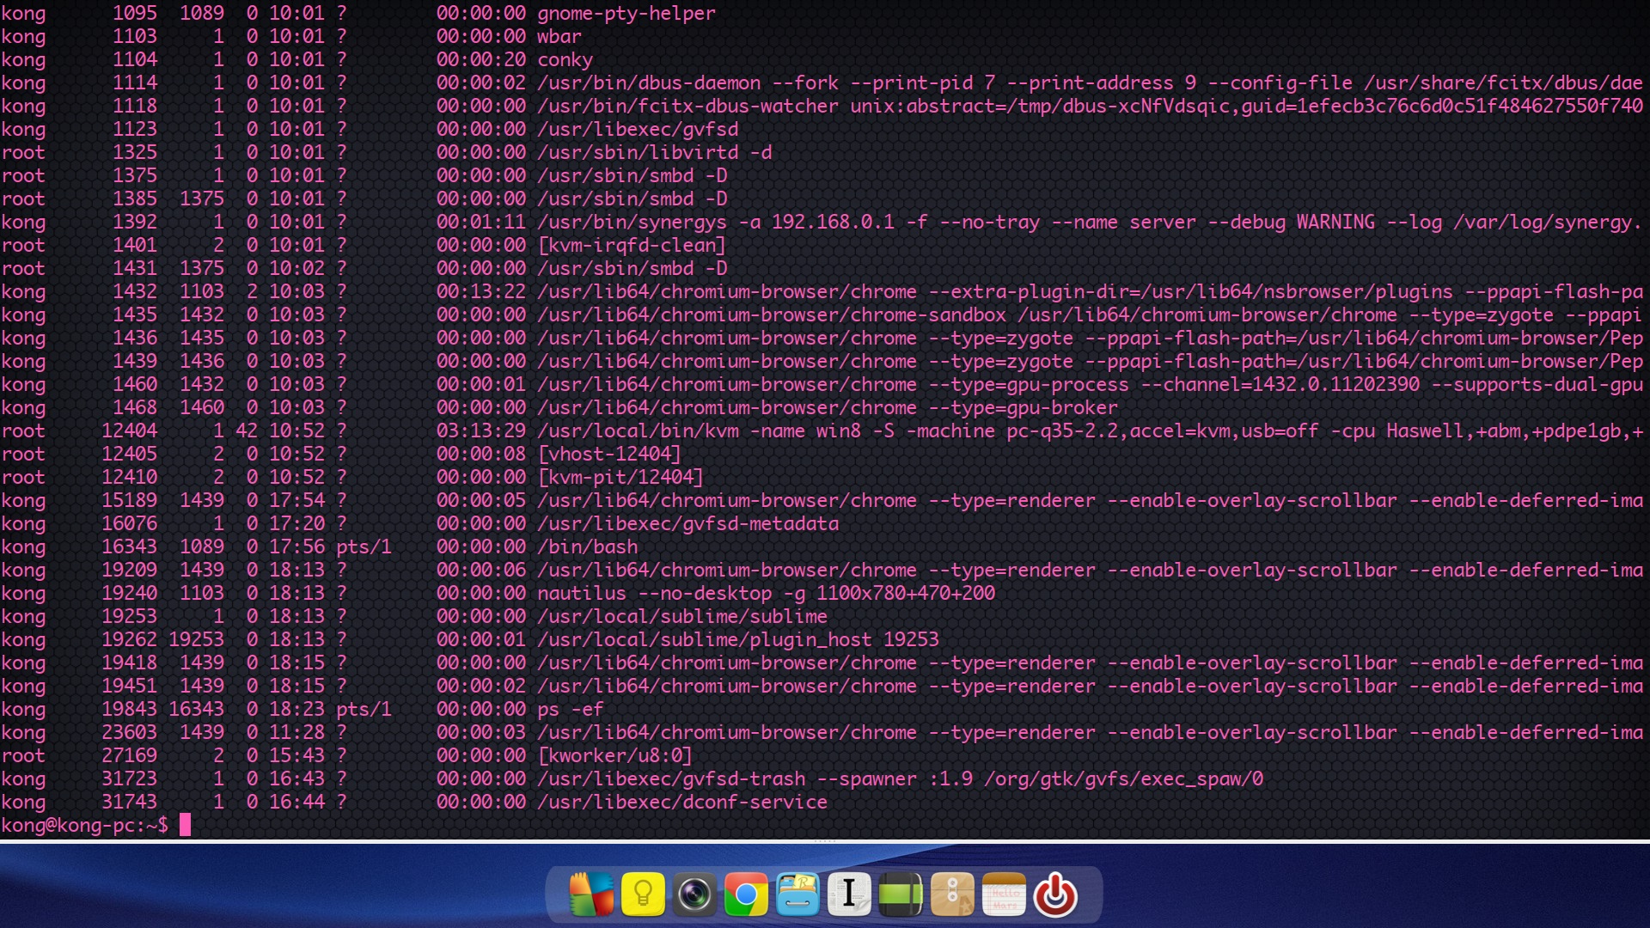Screen dimensions: 1650x928
Task: Click the '/usr/bin/synergys' command text
Action: click(x=632, y=222)
